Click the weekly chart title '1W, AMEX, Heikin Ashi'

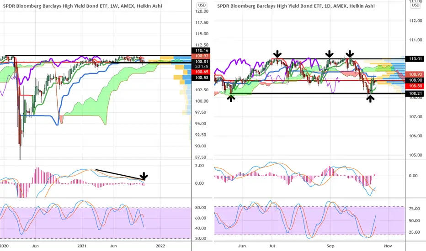pyautogui.click(x=136, y=5)
